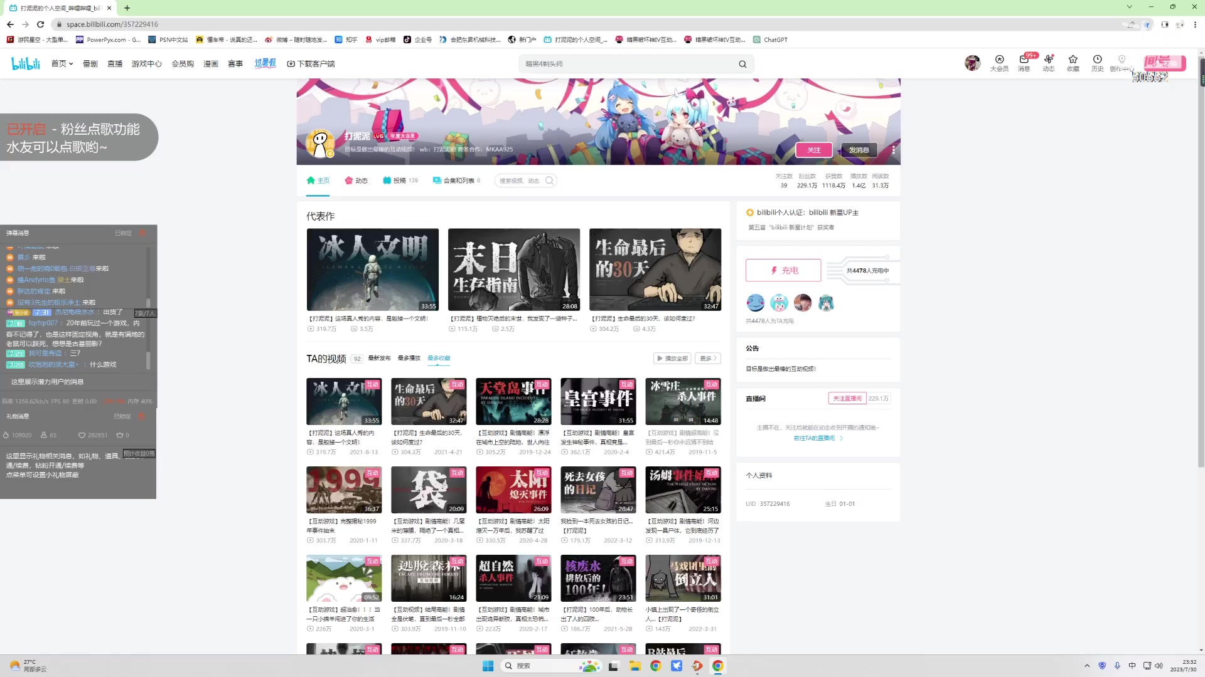Select the 动态 tab on the profile
Screen dimensions: 1205x677
356,181
